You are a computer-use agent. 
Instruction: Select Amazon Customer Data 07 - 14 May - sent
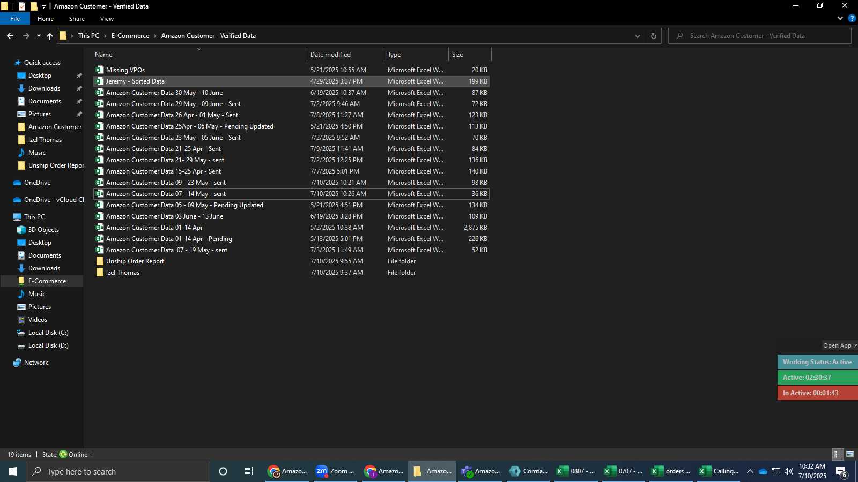(x=291, y=194)
